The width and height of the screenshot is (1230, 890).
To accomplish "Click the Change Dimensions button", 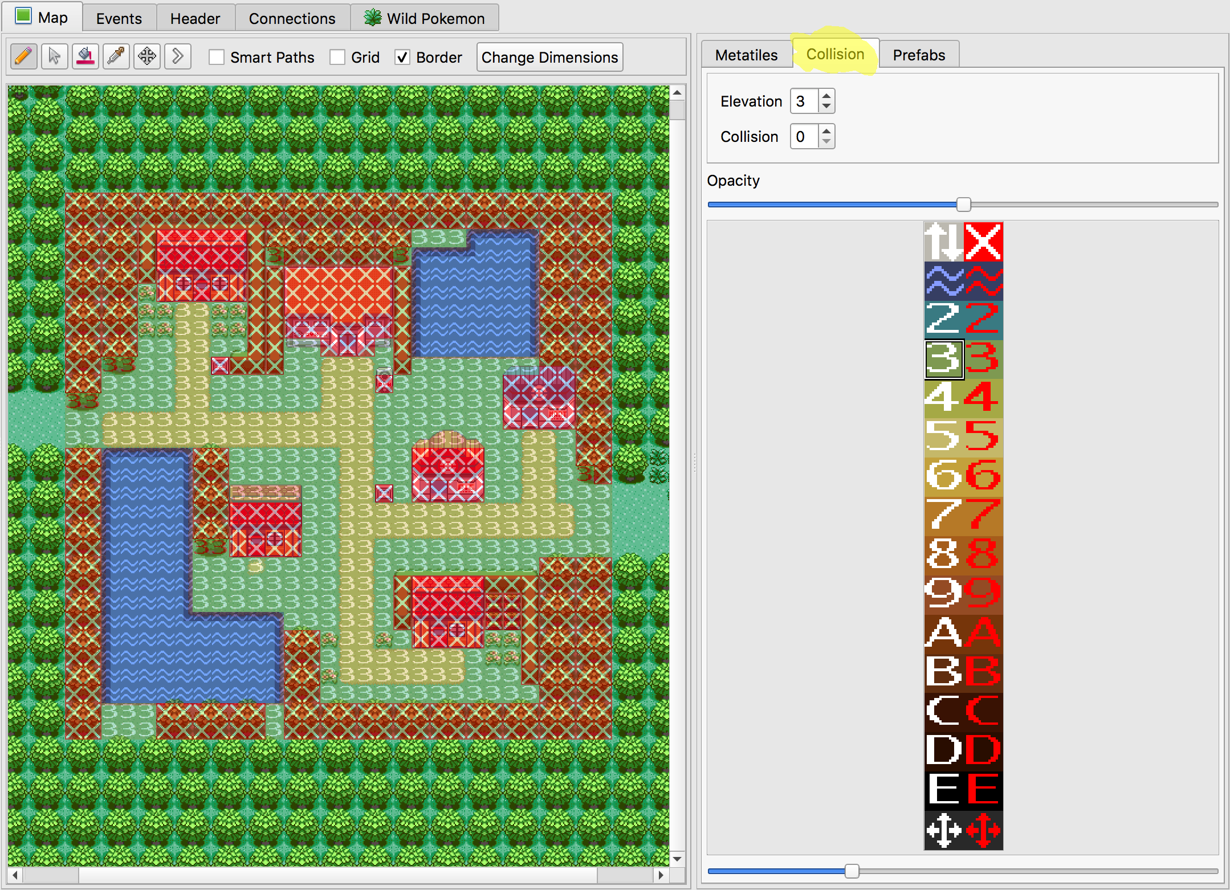I will coord(549,57).
